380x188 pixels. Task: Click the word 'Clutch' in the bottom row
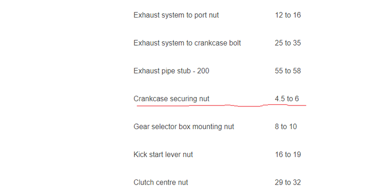tap(144, 182)
